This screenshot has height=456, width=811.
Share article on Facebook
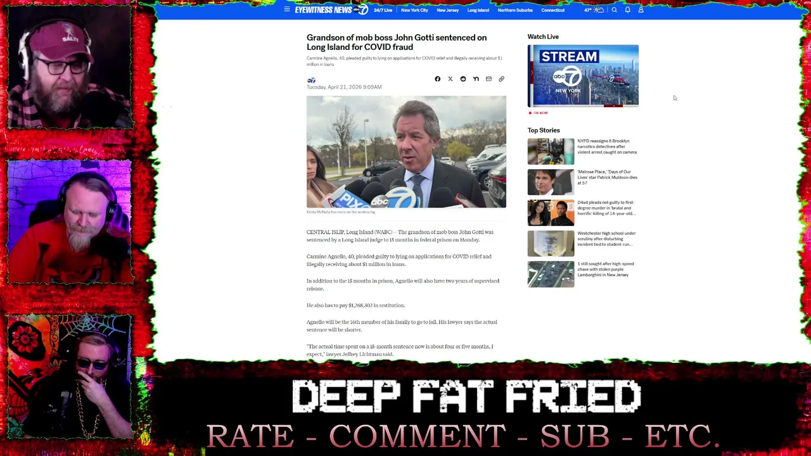pyautogui.click(x=437, y=79)
